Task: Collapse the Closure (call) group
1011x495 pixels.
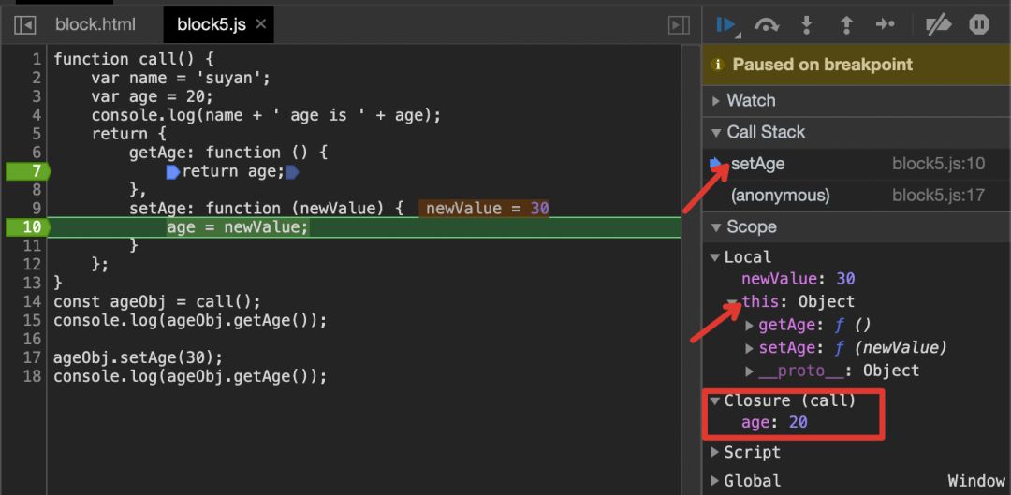Action: [x=714, y=400]
